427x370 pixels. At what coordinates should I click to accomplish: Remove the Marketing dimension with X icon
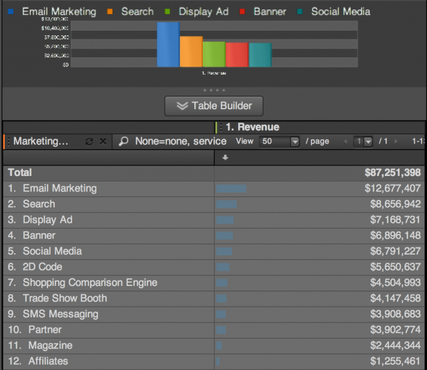click(103, 141)
